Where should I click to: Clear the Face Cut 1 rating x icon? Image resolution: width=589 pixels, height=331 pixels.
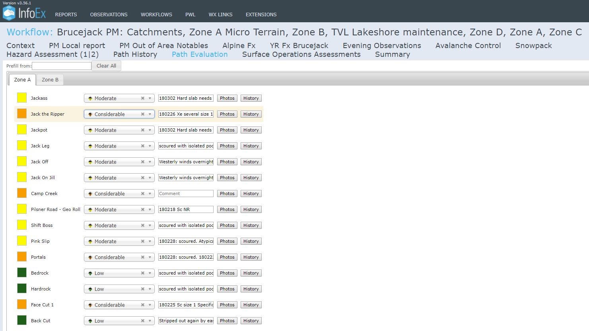(x=142, y=305)
